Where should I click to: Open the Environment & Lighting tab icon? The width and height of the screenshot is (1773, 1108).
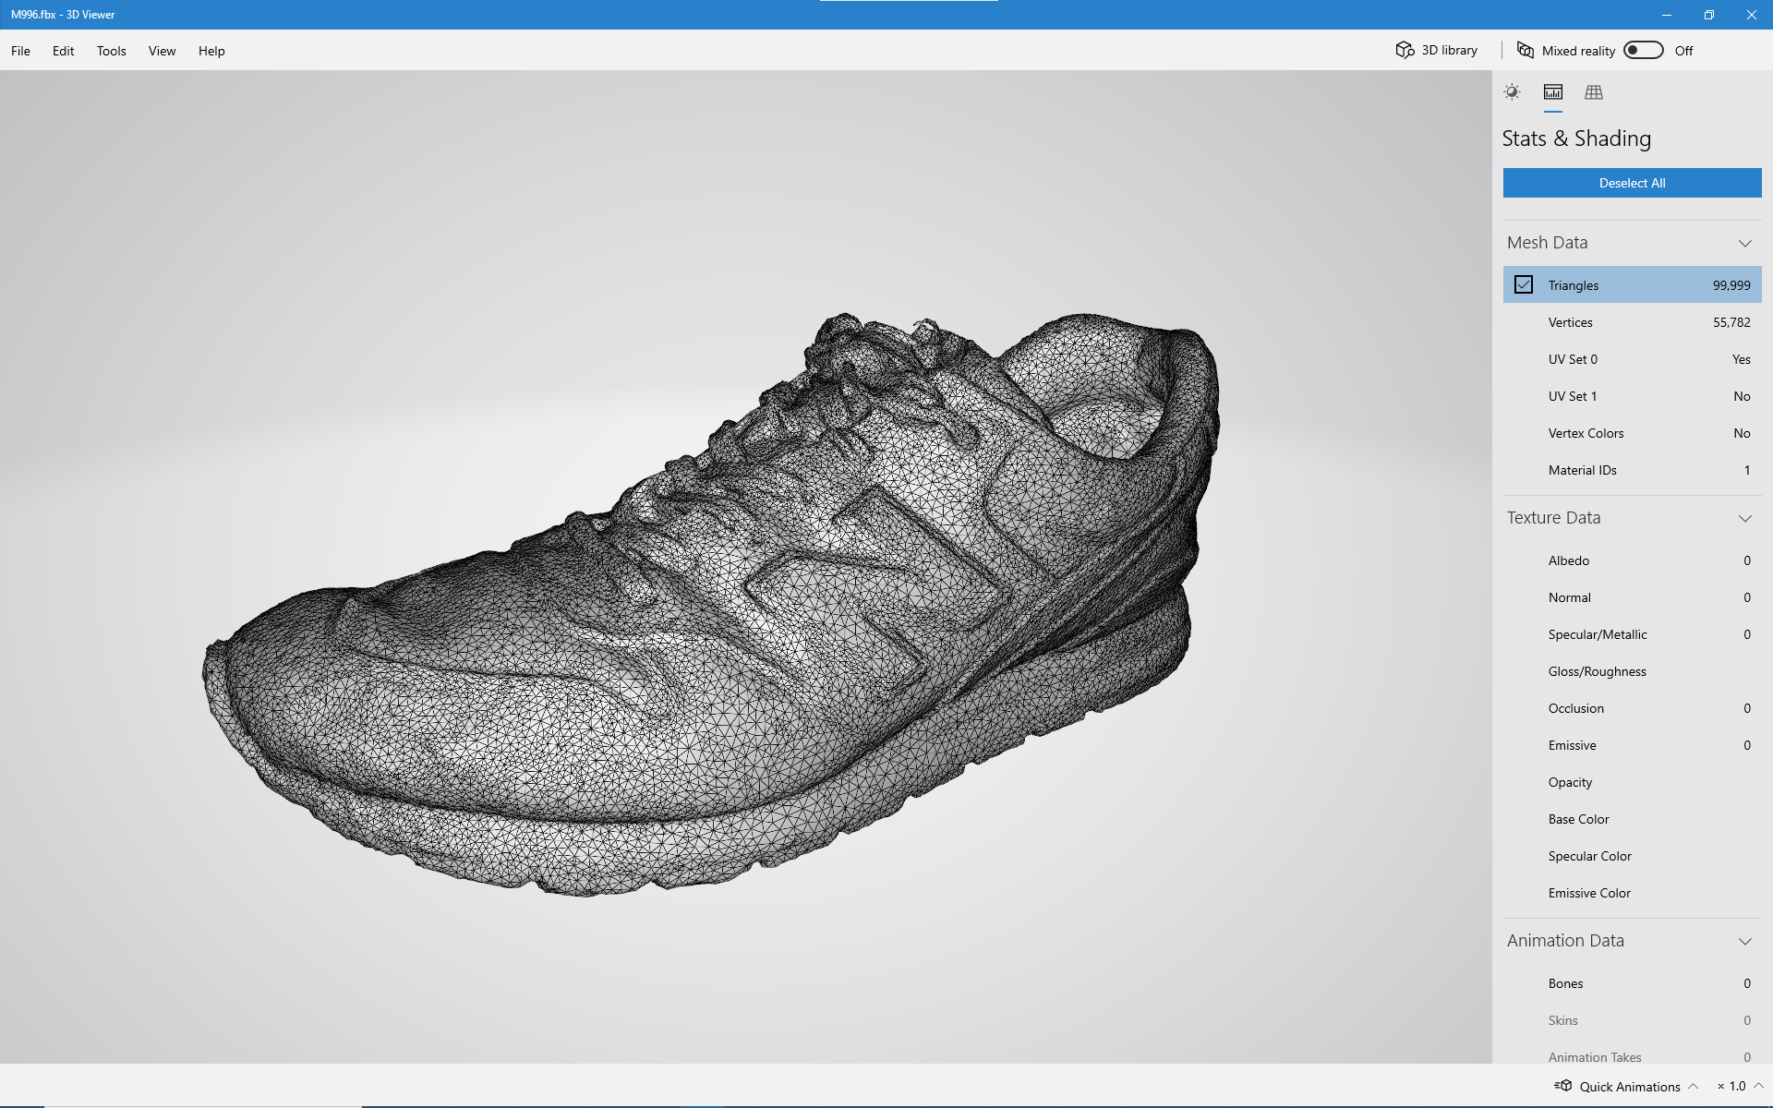tap(1512, 92)
